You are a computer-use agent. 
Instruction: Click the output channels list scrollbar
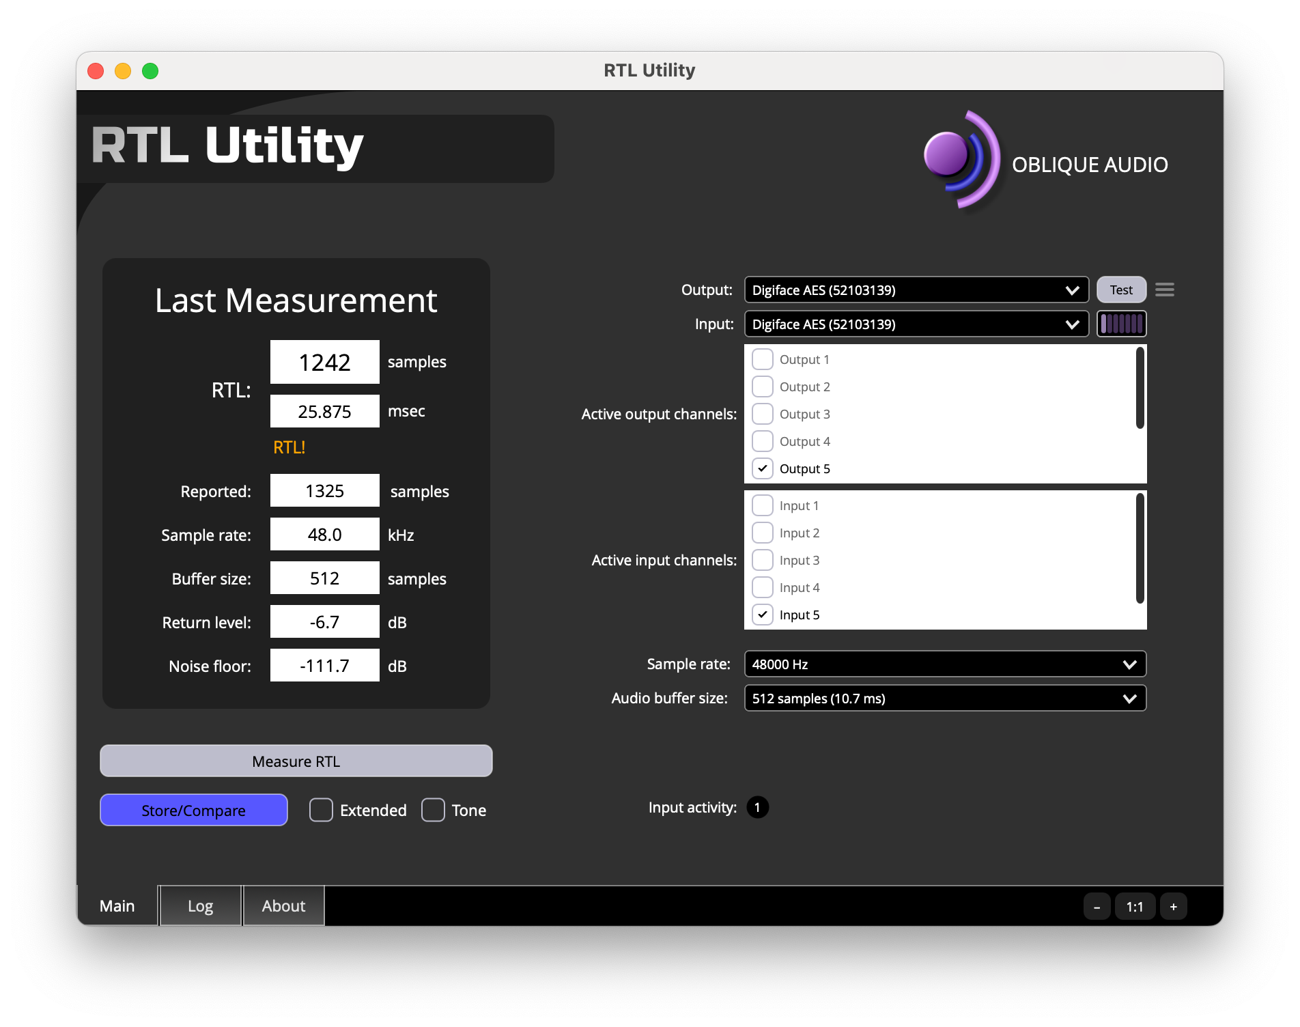coord(1140,388)
